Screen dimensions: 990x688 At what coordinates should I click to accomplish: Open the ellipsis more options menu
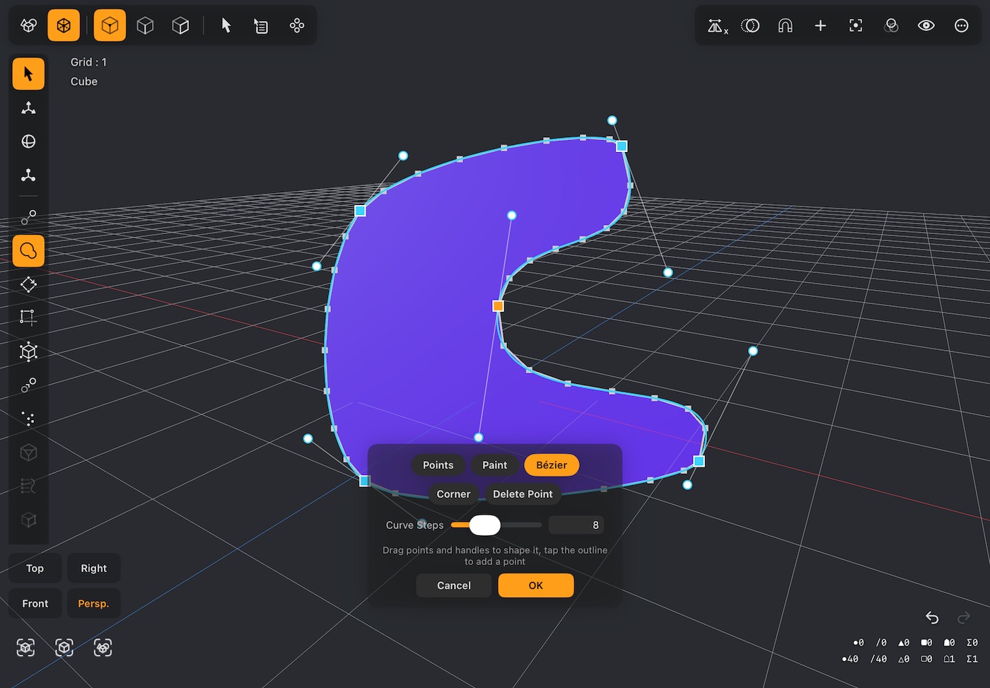962,26
